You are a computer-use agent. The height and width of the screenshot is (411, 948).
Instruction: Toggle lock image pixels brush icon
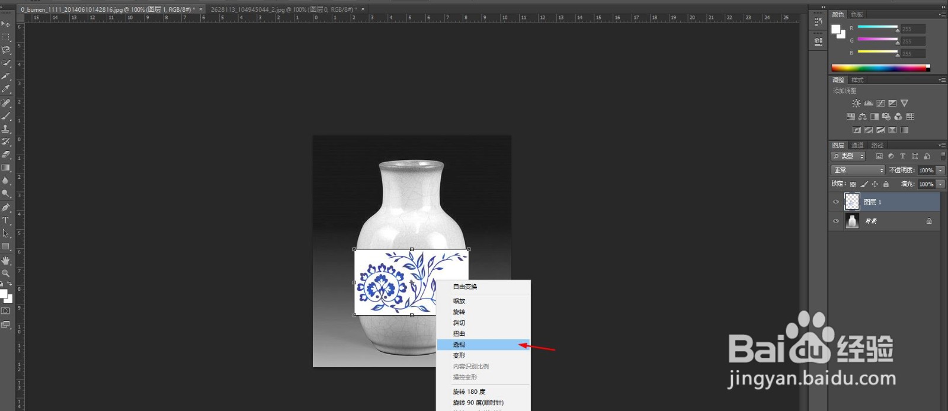864,184
